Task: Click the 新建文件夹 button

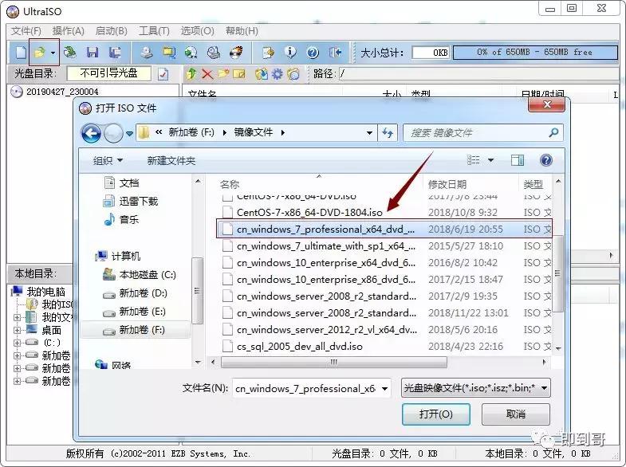Action: [171, 160]
